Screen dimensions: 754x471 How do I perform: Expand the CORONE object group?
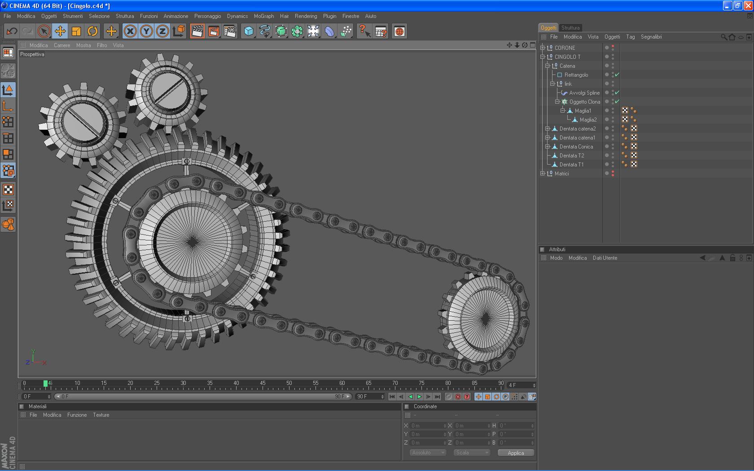543,48
